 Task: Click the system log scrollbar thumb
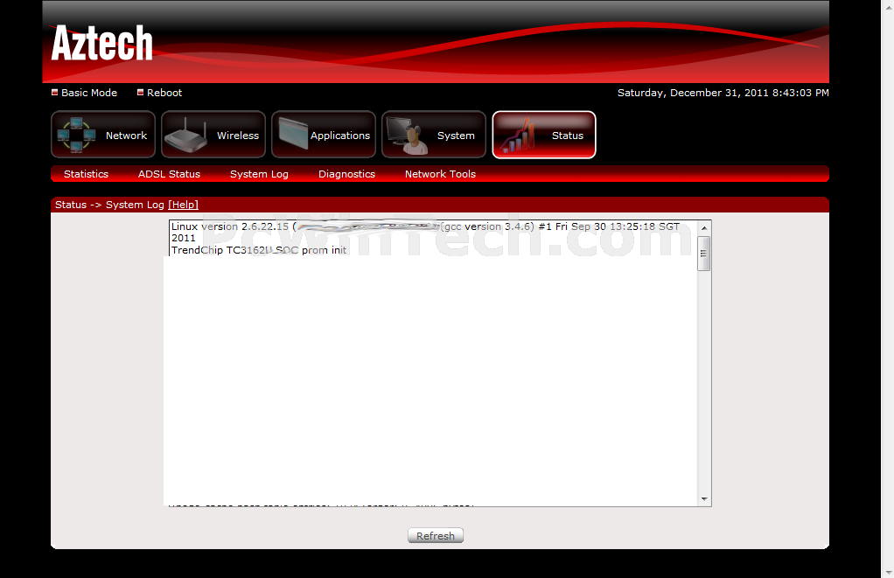pos(704,253)
